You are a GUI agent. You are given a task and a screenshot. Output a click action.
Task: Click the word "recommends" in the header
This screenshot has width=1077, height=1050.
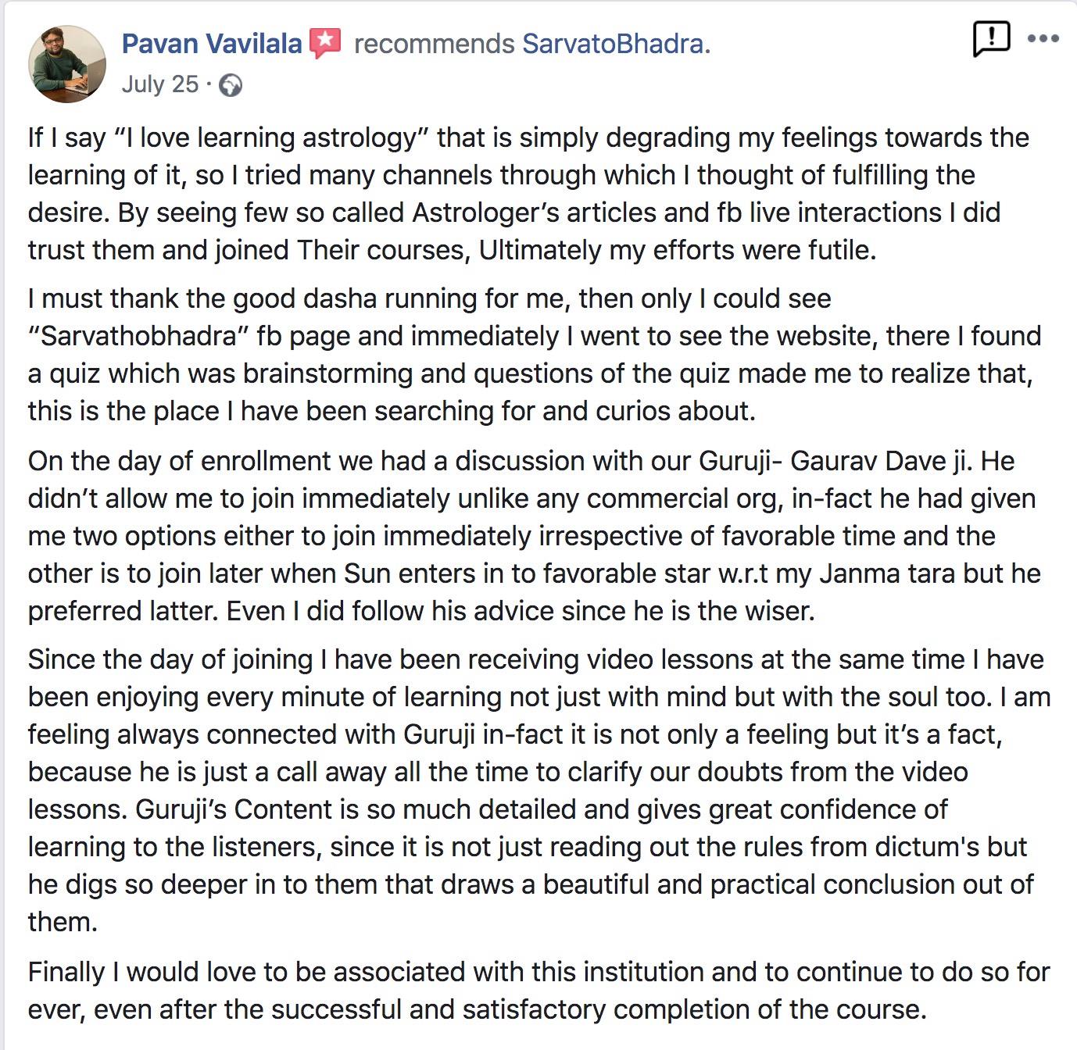pos(434,44)
